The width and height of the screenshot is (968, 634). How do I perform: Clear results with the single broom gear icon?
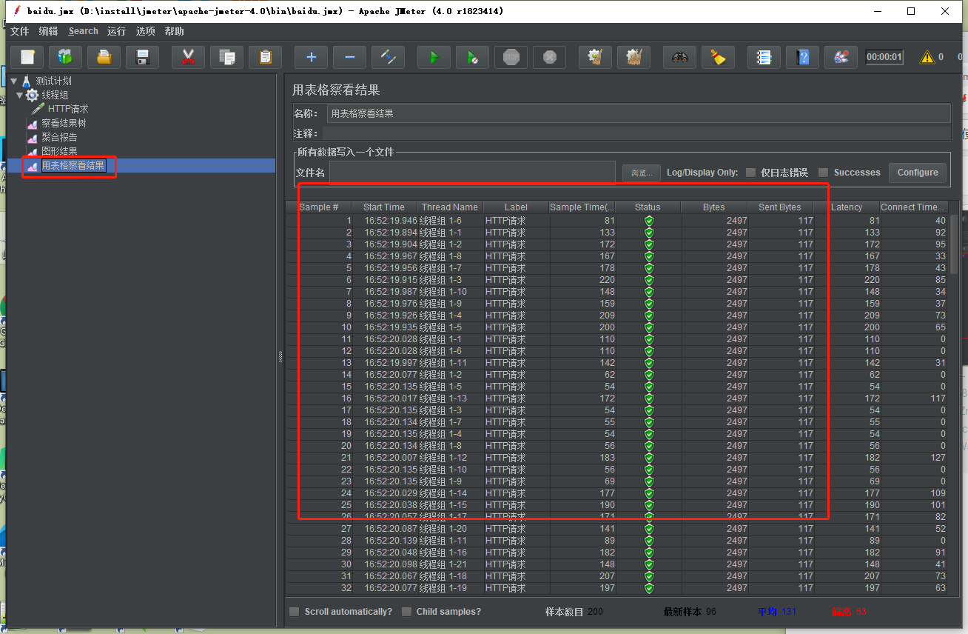[x=595, y=57]
